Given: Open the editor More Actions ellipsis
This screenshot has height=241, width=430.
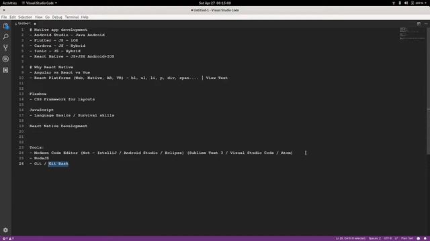Looking at the screenshot, I should point(426,24).
